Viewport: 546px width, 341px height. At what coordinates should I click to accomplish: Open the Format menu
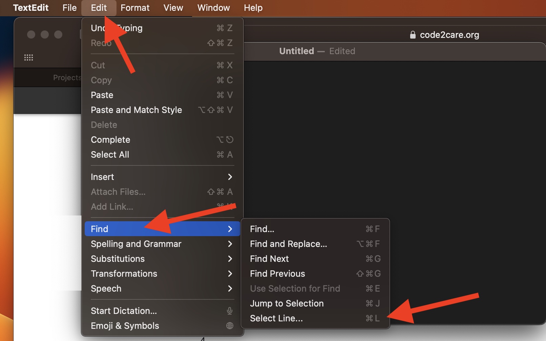135,8
